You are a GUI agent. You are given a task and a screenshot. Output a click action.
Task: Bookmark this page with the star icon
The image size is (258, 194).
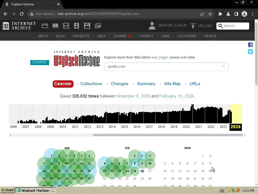pos(210,14)
